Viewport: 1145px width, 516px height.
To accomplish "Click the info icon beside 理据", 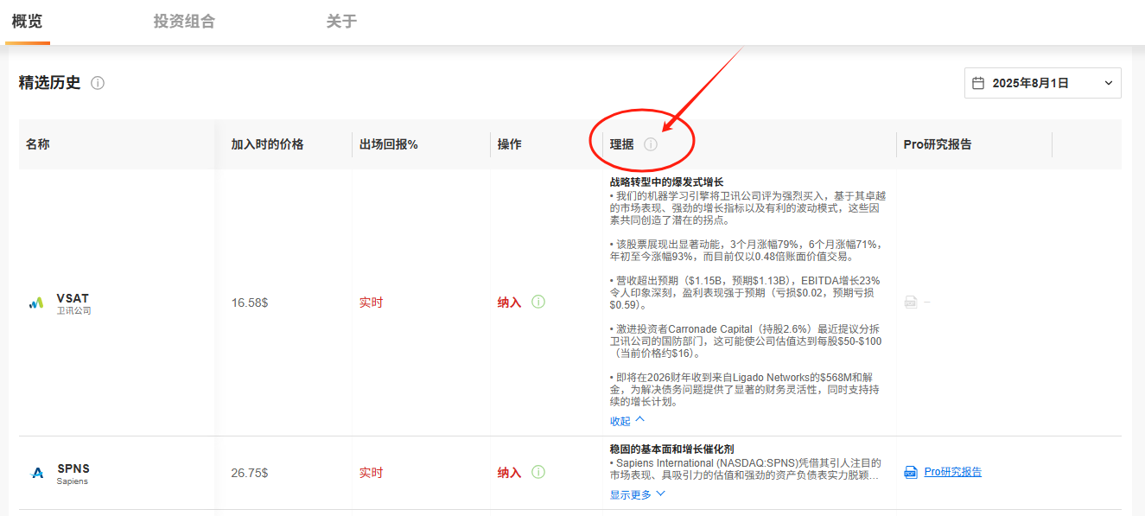I will click(x=651, y=144).
